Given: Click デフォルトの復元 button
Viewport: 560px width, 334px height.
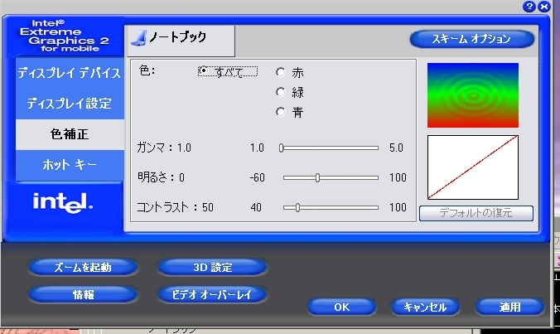Looking at the screenshot, I should coord(476,213).
